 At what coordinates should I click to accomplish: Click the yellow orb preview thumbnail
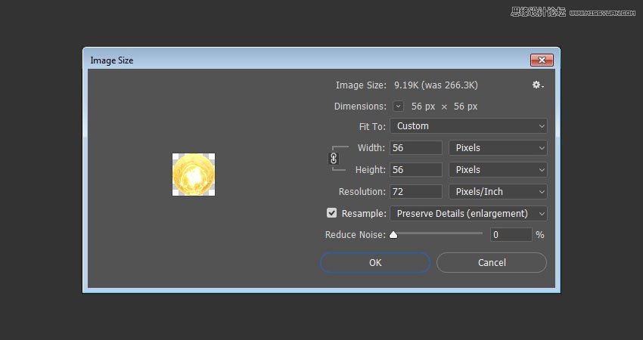[x=194, y=175]
